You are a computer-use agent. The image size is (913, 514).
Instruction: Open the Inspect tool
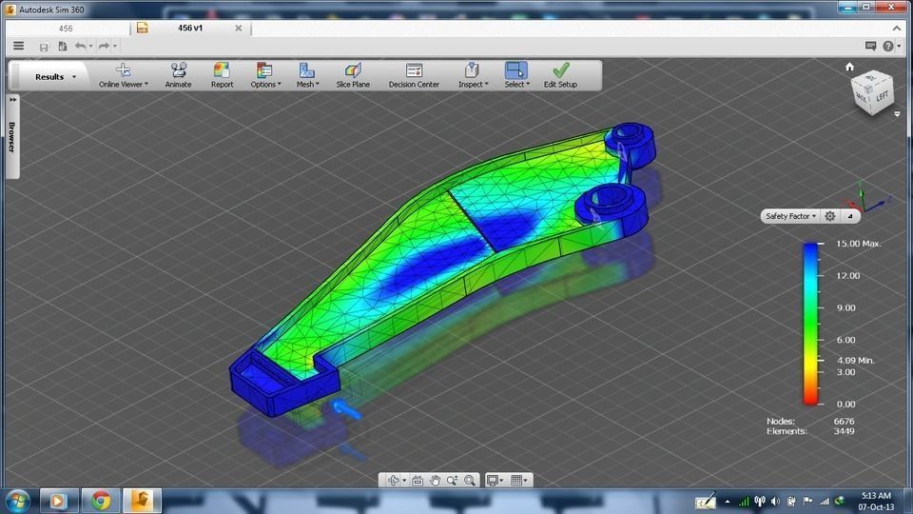tap(473, 76)
